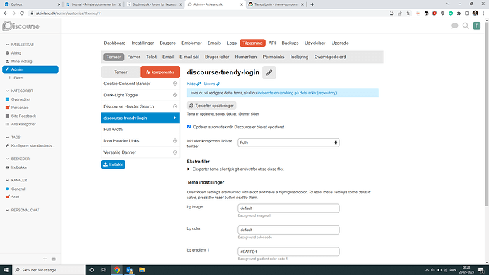489x275 pixels.
Task: Follow the repository change submission link
Action: point(297,93)
